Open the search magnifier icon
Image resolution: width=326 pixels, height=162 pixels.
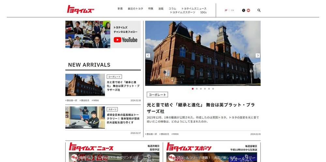[259, 10]
